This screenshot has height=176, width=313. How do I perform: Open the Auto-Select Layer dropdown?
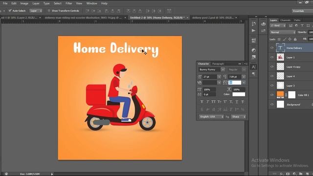point(36,11)
